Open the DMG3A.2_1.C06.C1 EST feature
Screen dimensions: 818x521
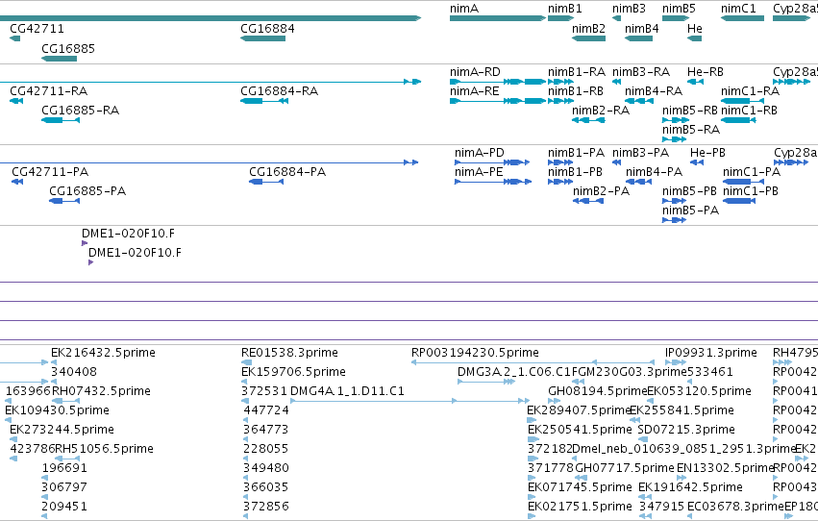pos(486,382)
